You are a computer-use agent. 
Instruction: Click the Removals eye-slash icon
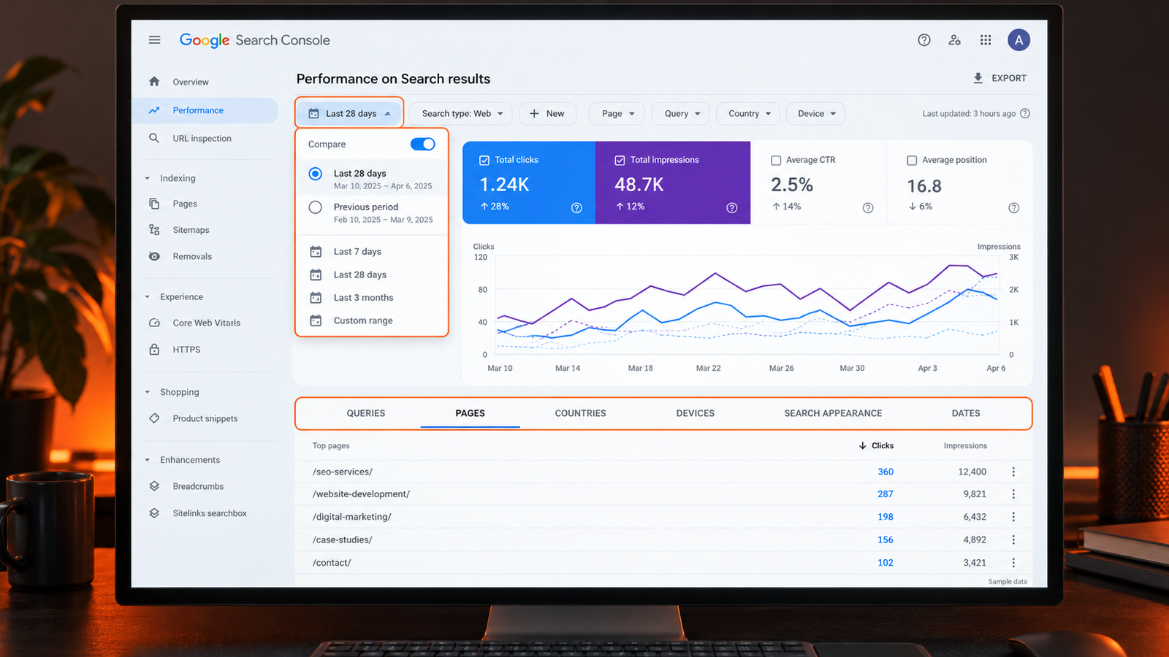point(154,256)
